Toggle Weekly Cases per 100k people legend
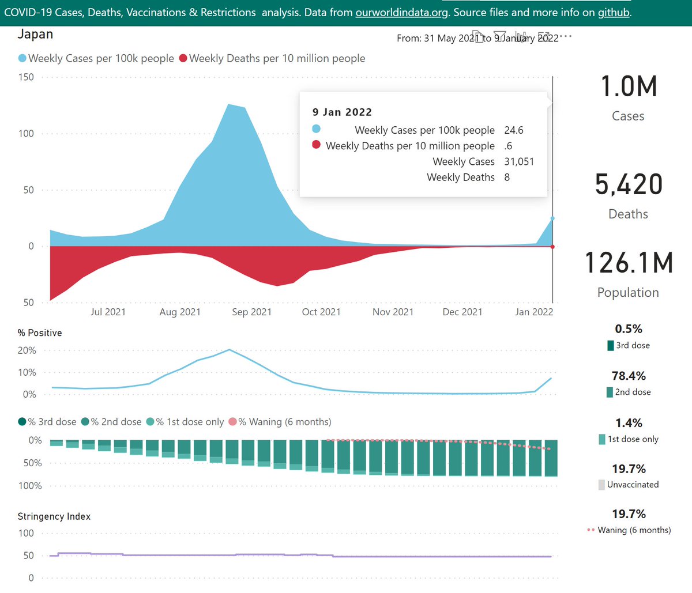The width and height of the screenshot is (692, 593). 96,58
